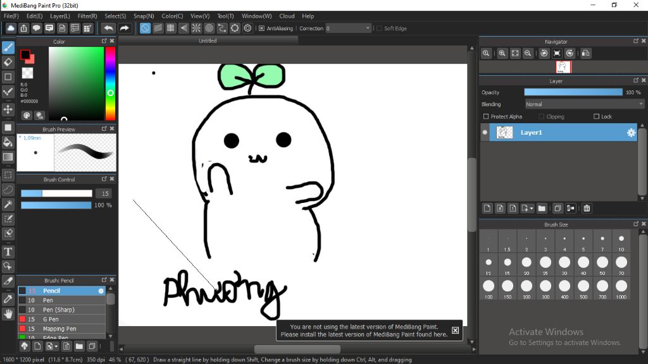648x364 pixels.
Task: Open the Cloud menu
Action: (287, 16)
